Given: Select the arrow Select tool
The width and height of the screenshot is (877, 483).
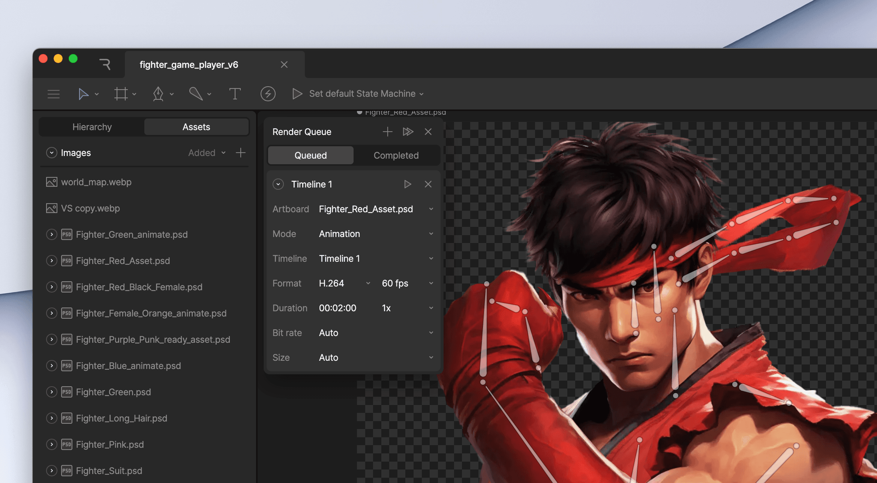Looking at the screenshot, I should [83, 94].
